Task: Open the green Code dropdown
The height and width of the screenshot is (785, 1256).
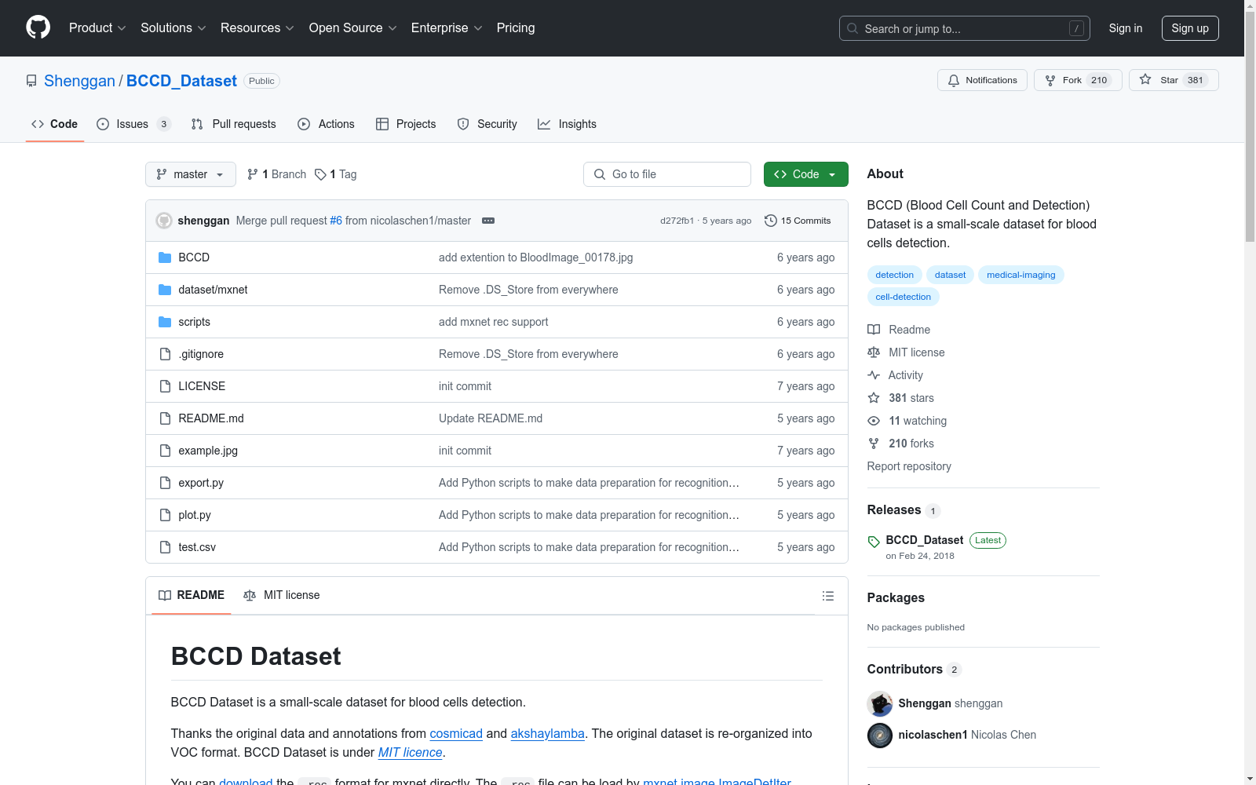Action: pos(805,174)
